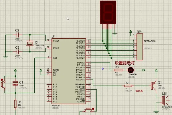
Task: Click the ground symbol below the 7-segment display
Action: pos(115,34)
